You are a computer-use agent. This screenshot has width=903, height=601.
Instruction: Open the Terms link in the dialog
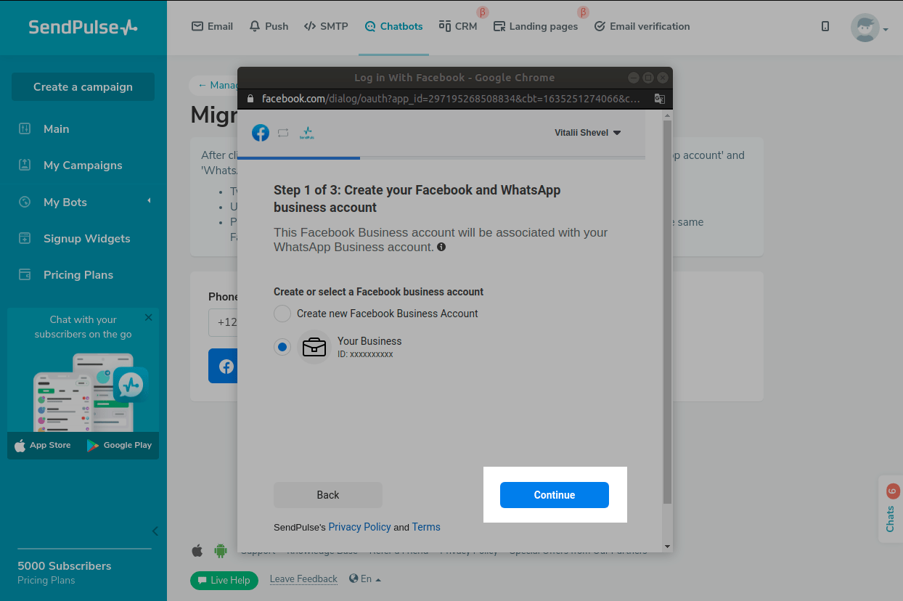point(426,527)
